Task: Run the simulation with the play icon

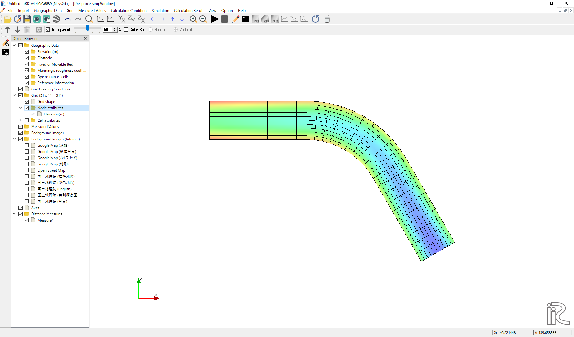Action: pyautogui.click(x=214, y=19)
